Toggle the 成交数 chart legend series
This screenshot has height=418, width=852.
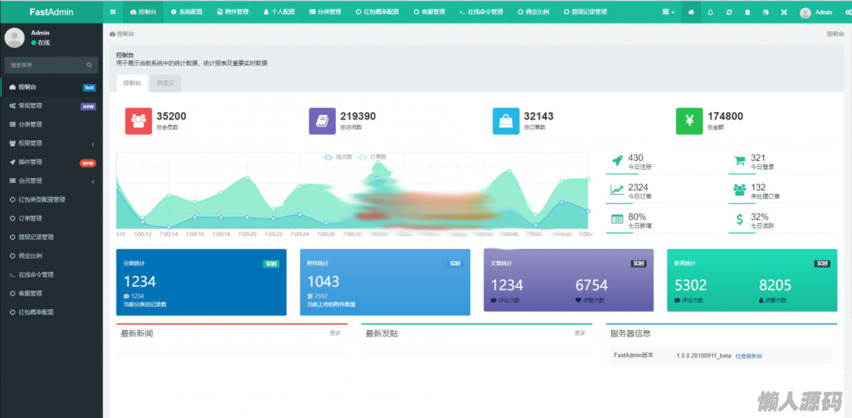pos(338,157)
